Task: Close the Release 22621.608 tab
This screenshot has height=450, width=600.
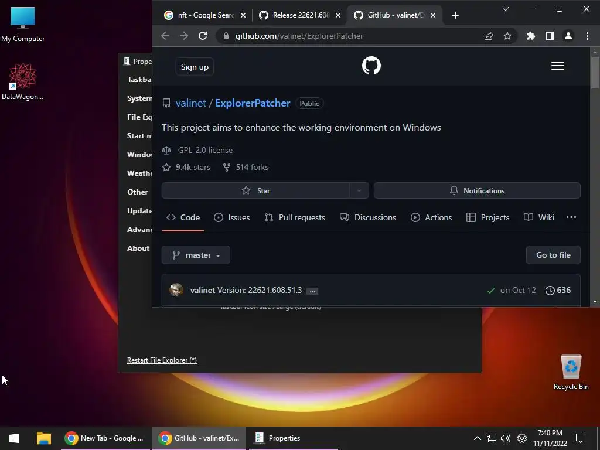Action: point(338,15)
